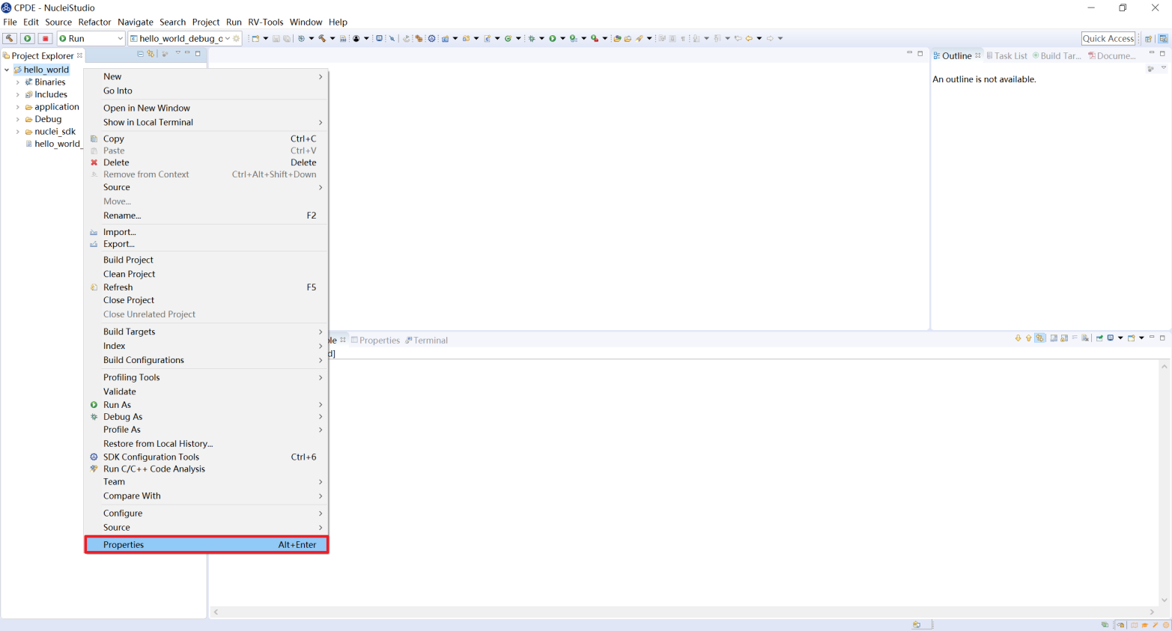Screen dimensions: 1172x631
Task: Click the Pin Console icon in console toolbar
Action: click(x=1099, y=338)
